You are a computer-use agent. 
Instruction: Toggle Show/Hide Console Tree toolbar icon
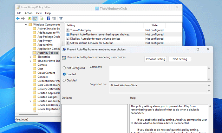click(35, 18)
